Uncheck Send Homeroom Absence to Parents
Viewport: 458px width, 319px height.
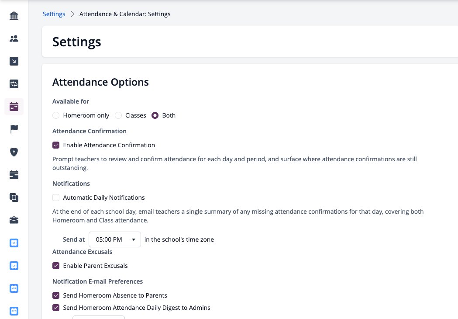[56, 295]
